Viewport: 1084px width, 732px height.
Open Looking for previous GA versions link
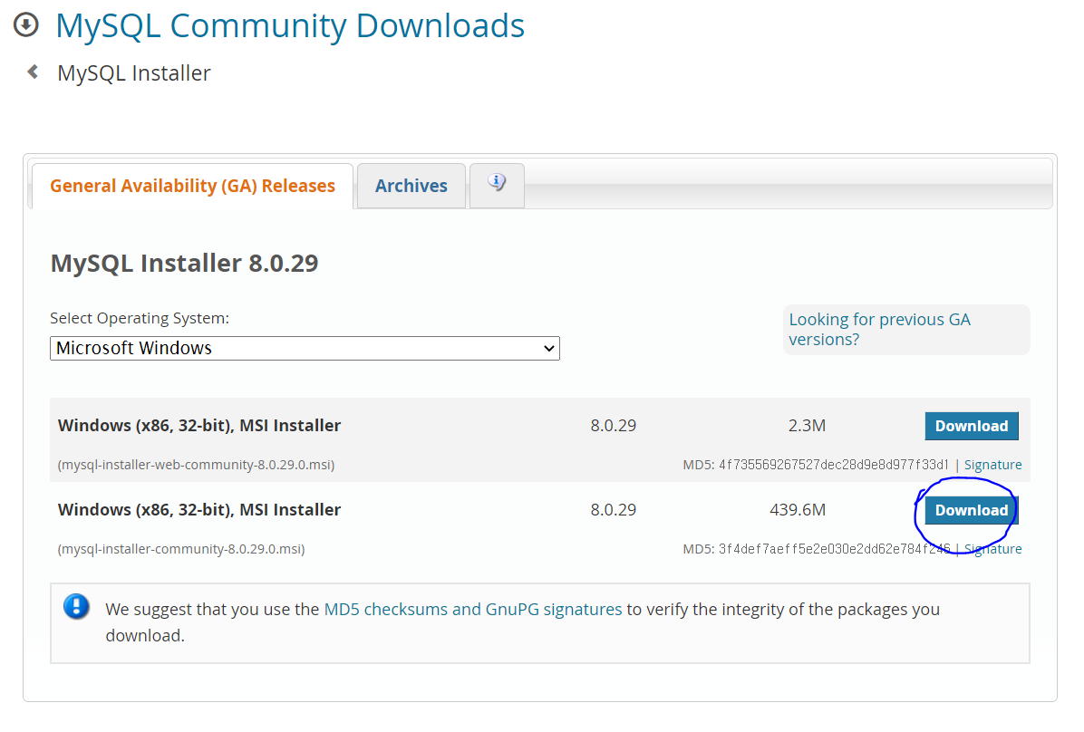[x=879, y=329]
